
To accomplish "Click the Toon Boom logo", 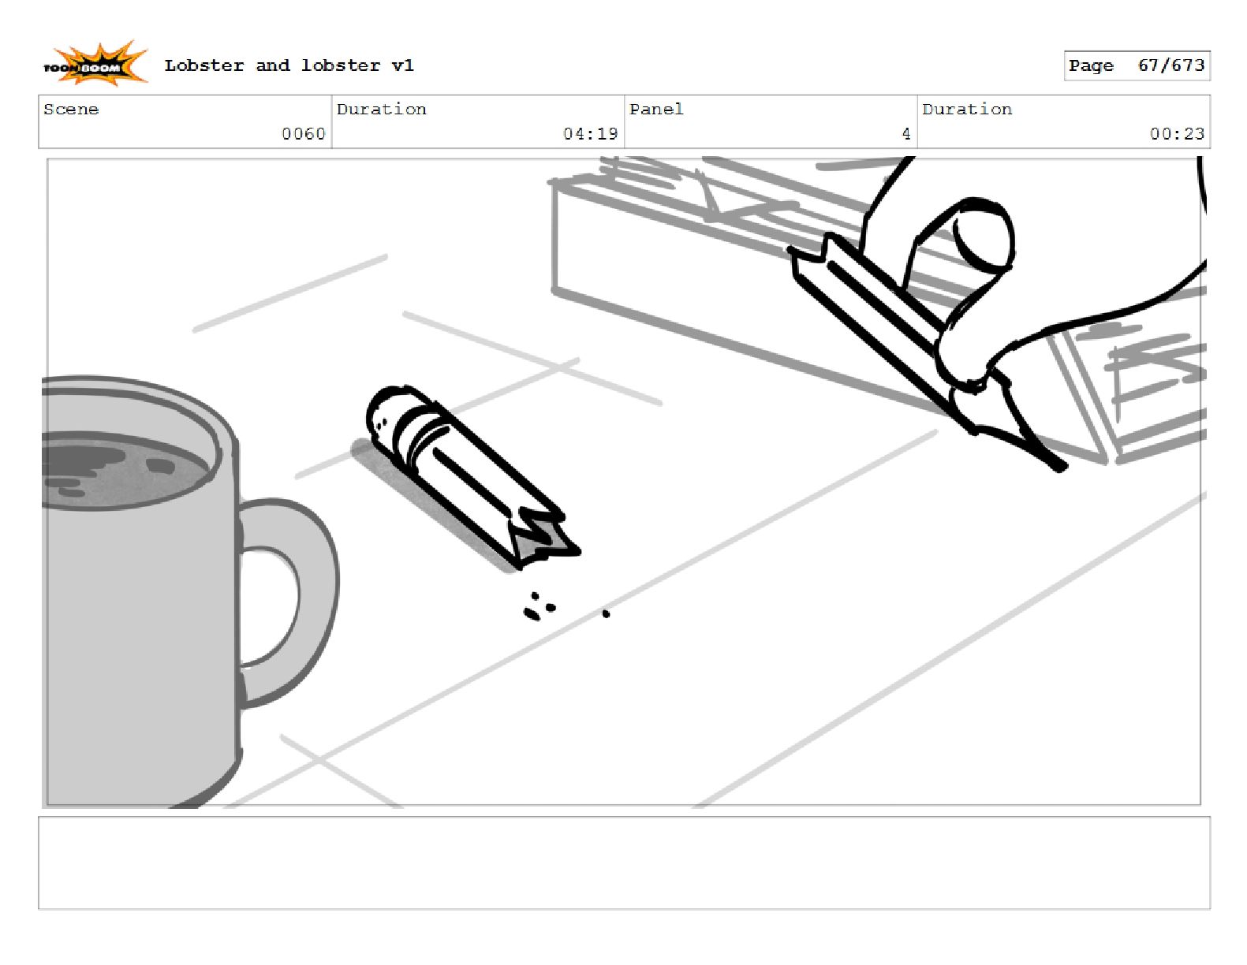I will 95,65.
